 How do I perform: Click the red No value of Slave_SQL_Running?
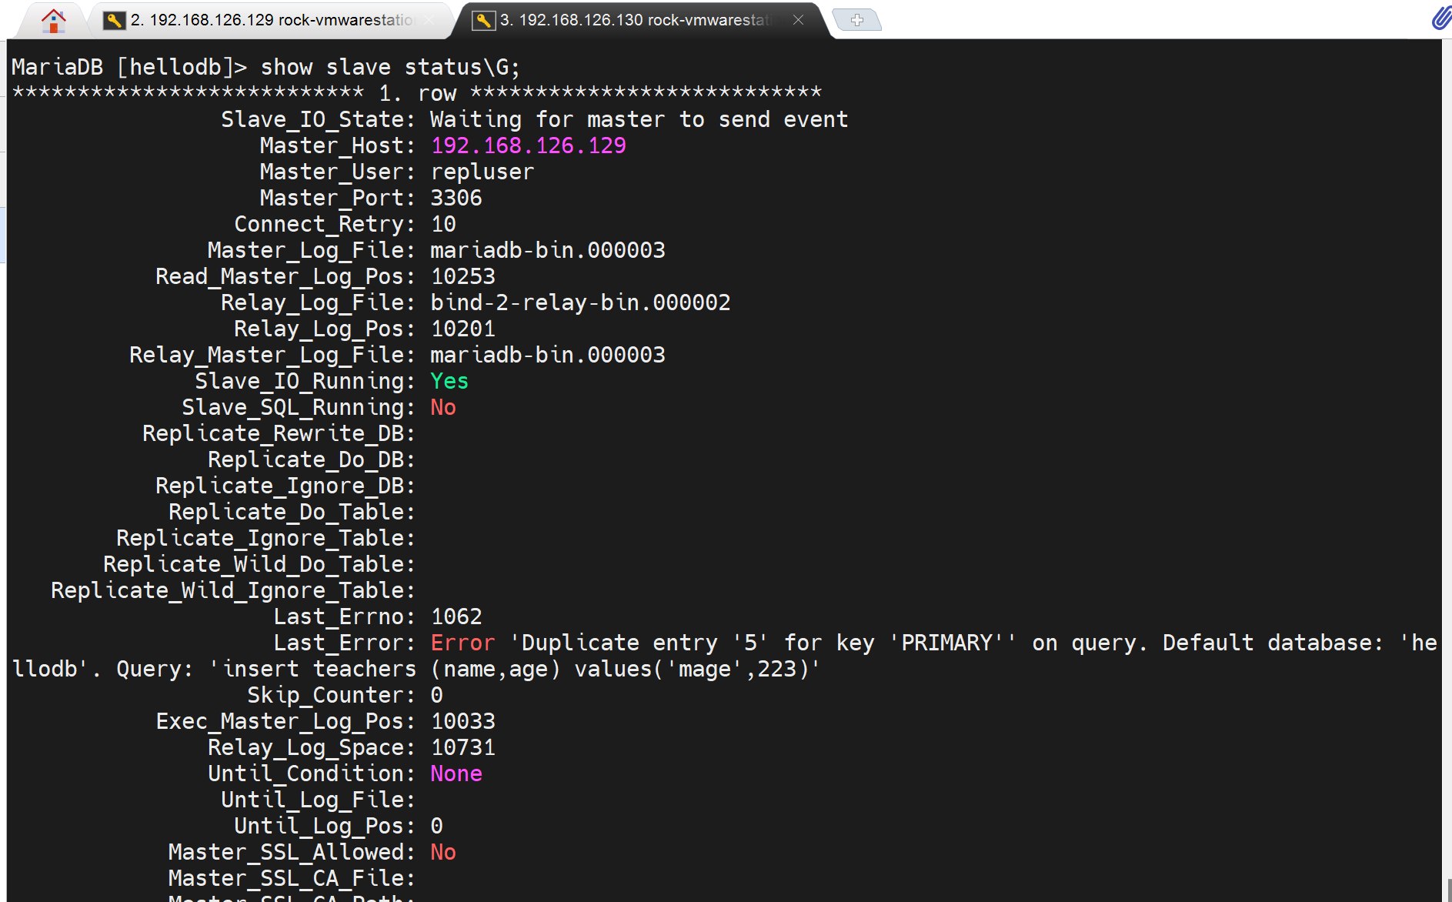coord(443,407)
